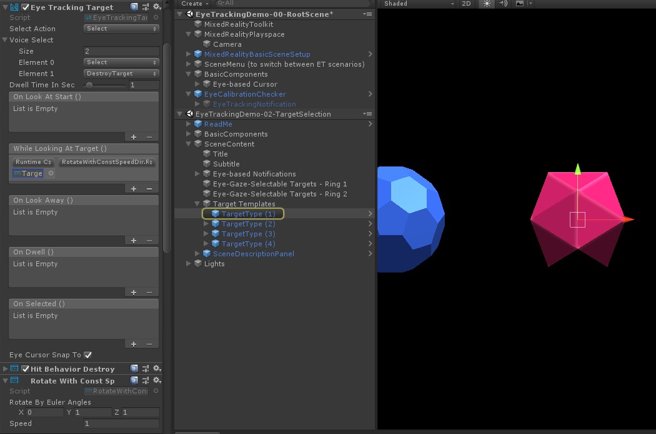656x434 pixels.
Task: Add entry to On Dwell event list
Action: [134, 292]
